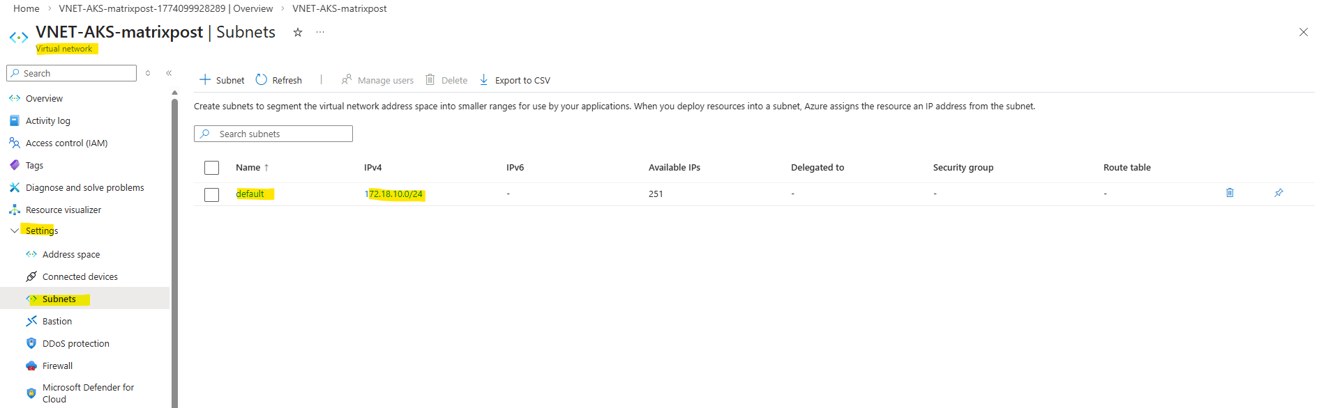The height and width of the screenshot is (408, 1326).
Task: Navigate to Home breadcrumb
Action: (x=27, y=8)
